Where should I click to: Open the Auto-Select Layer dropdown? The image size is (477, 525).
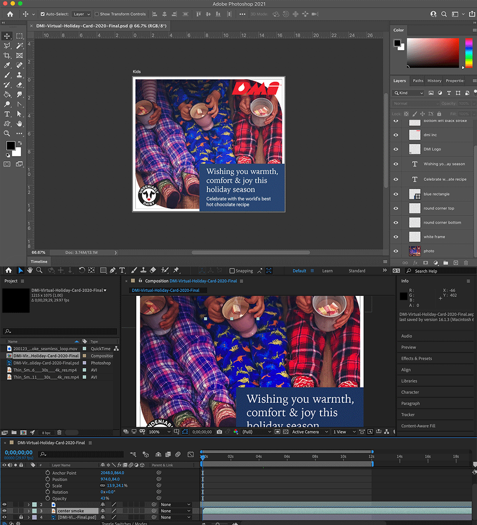coord(81,14)
